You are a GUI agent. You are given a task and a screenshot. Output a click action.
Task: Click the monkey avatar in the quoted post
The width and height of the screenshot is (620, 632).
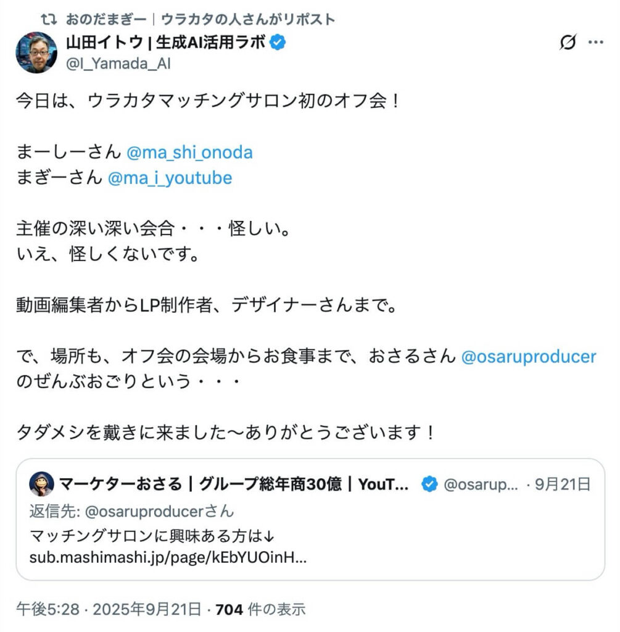pos(41,484)
